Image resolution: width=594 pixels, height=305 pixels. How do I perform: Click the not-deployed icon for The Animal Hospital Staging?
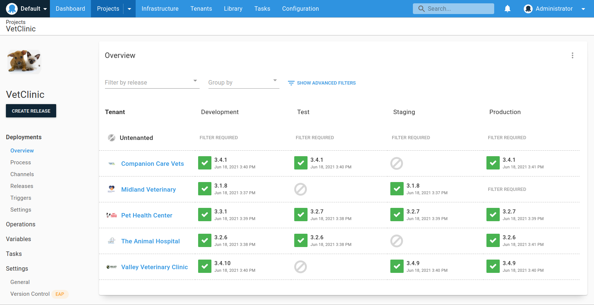click(397, 241)
